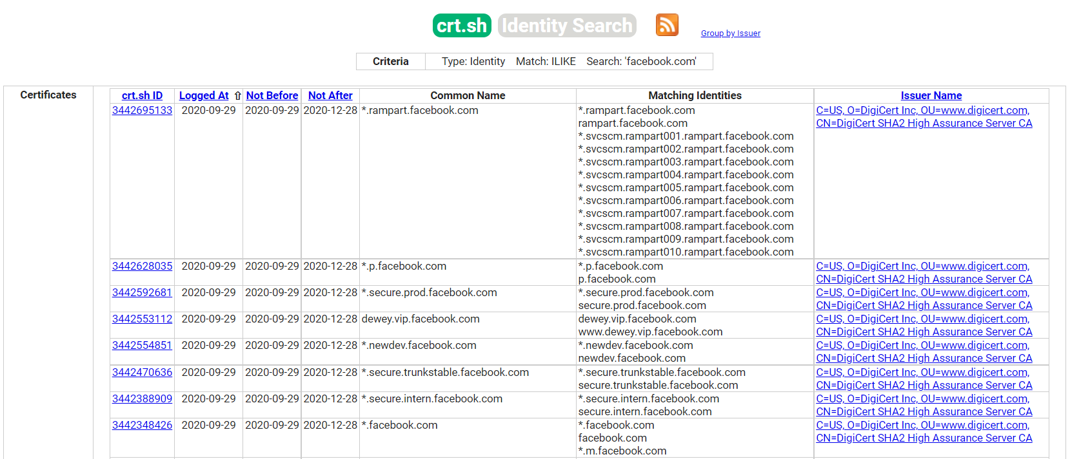Click the Type: Identity criteria text
Viewport: 1070px width, 459px height.
point(473,61)
